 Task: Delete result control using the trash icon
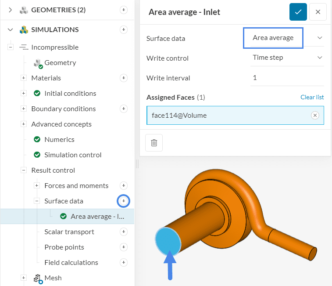click(154, 143)
